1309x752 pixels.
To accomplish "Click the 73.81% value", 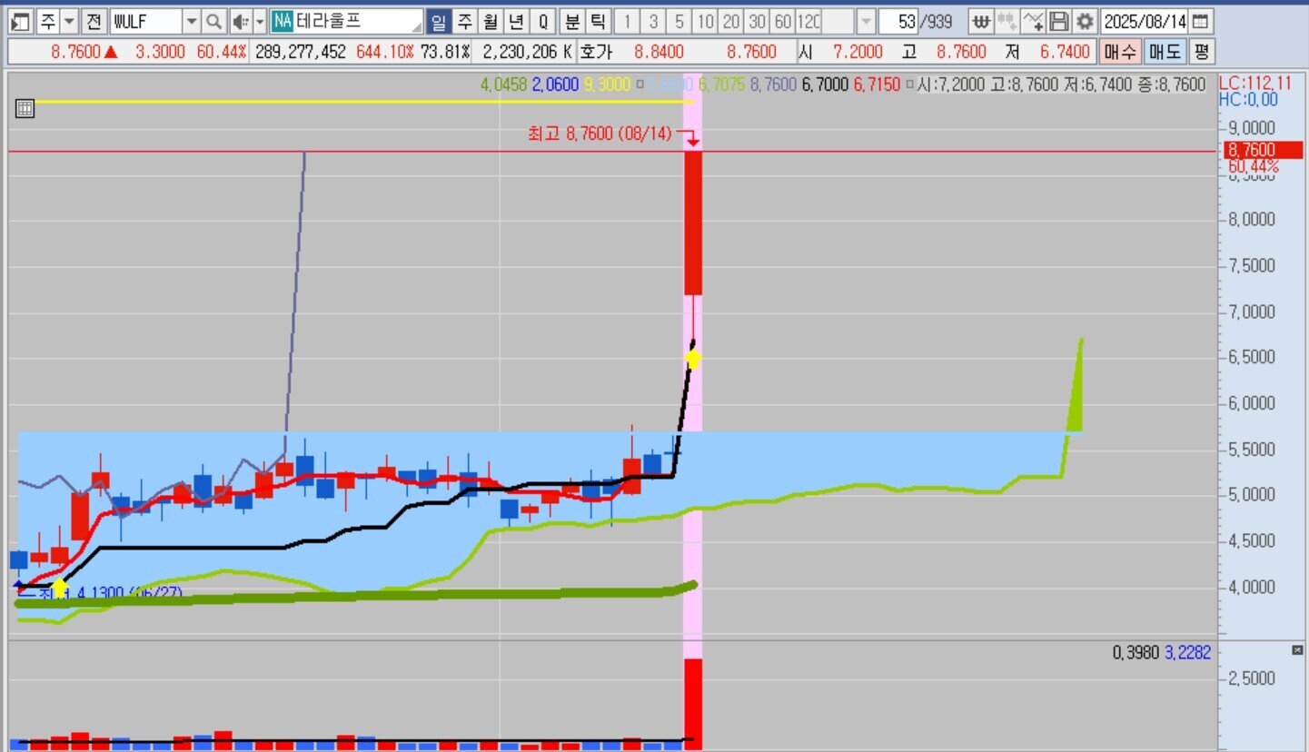I will (x=445, y=52).
